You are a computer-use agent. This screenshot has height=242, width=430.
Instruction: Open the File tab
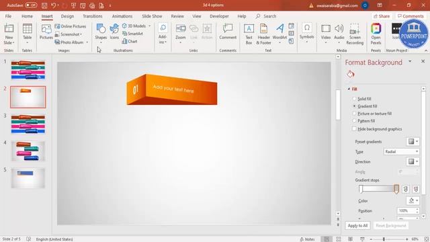(8, 16)
